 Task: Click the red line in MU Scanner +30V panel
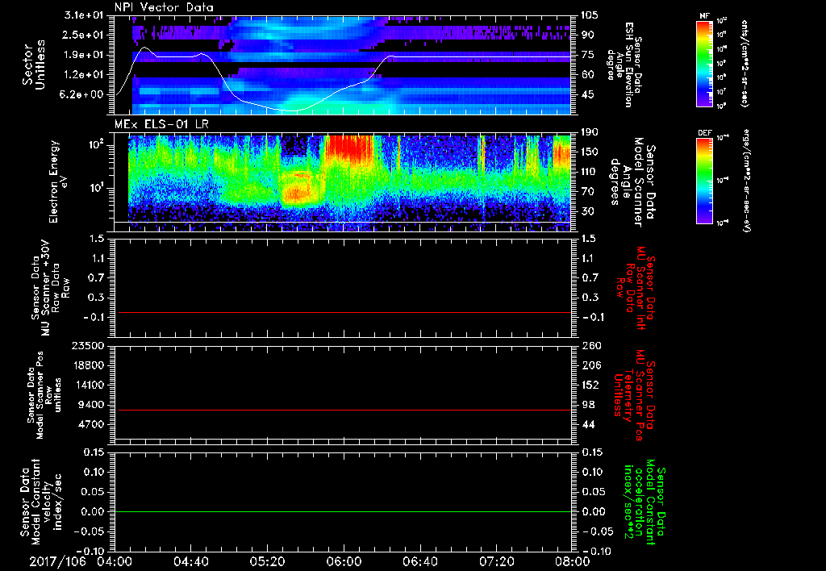coord(344,312)
